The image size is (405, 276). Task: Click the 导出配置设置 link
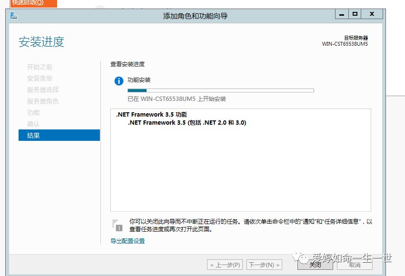128,241
